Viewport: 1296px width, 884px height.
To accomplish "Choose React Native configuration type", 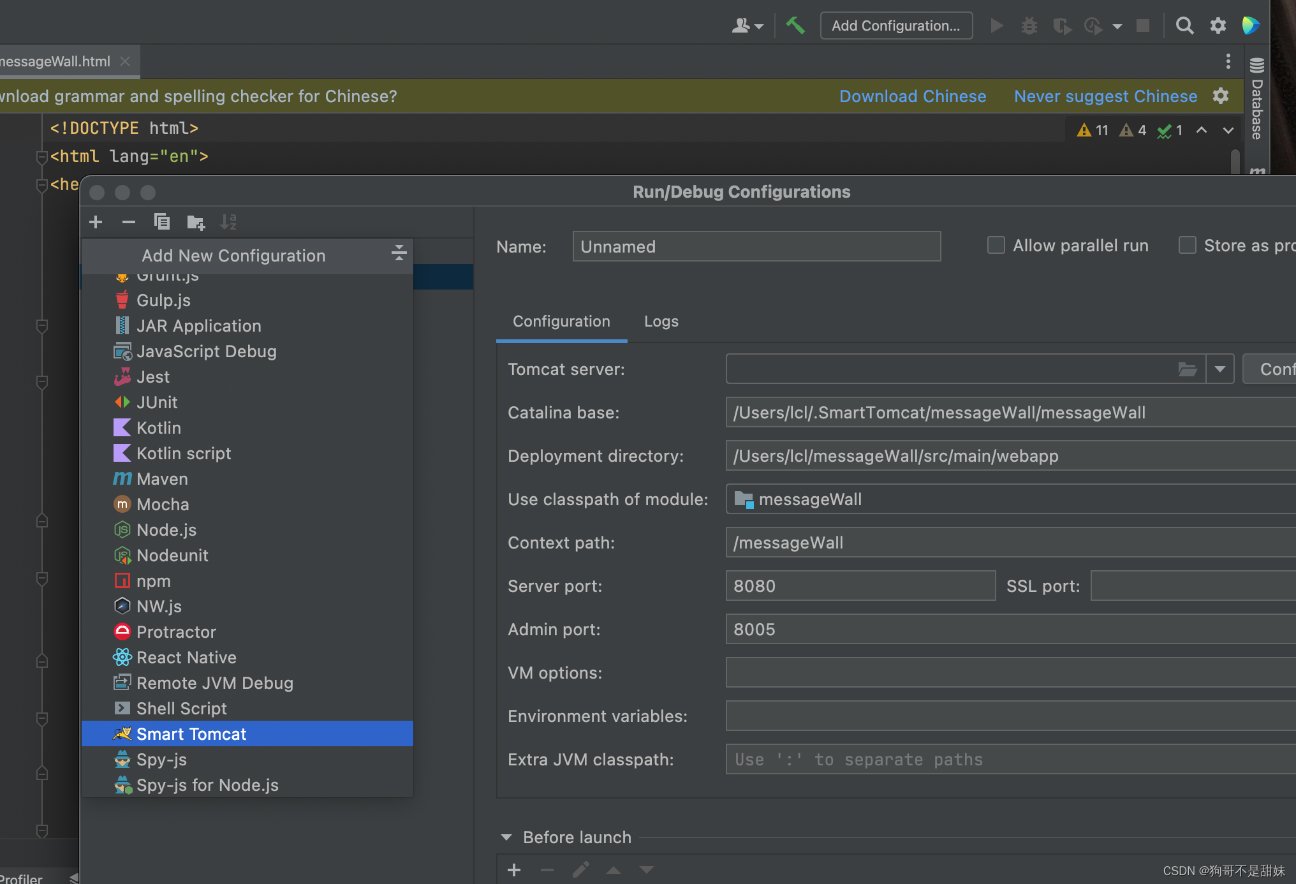I will click(247, 658).
